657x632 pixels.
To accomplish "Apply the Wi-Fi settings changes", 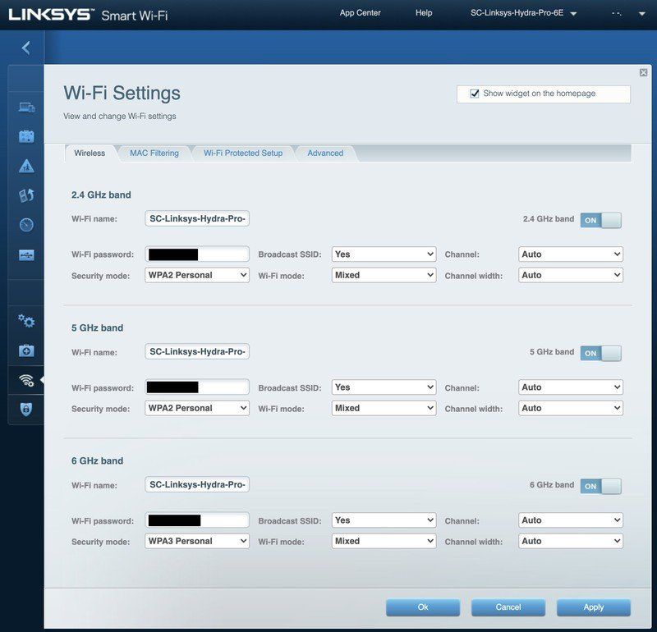I will click(593, 607).
